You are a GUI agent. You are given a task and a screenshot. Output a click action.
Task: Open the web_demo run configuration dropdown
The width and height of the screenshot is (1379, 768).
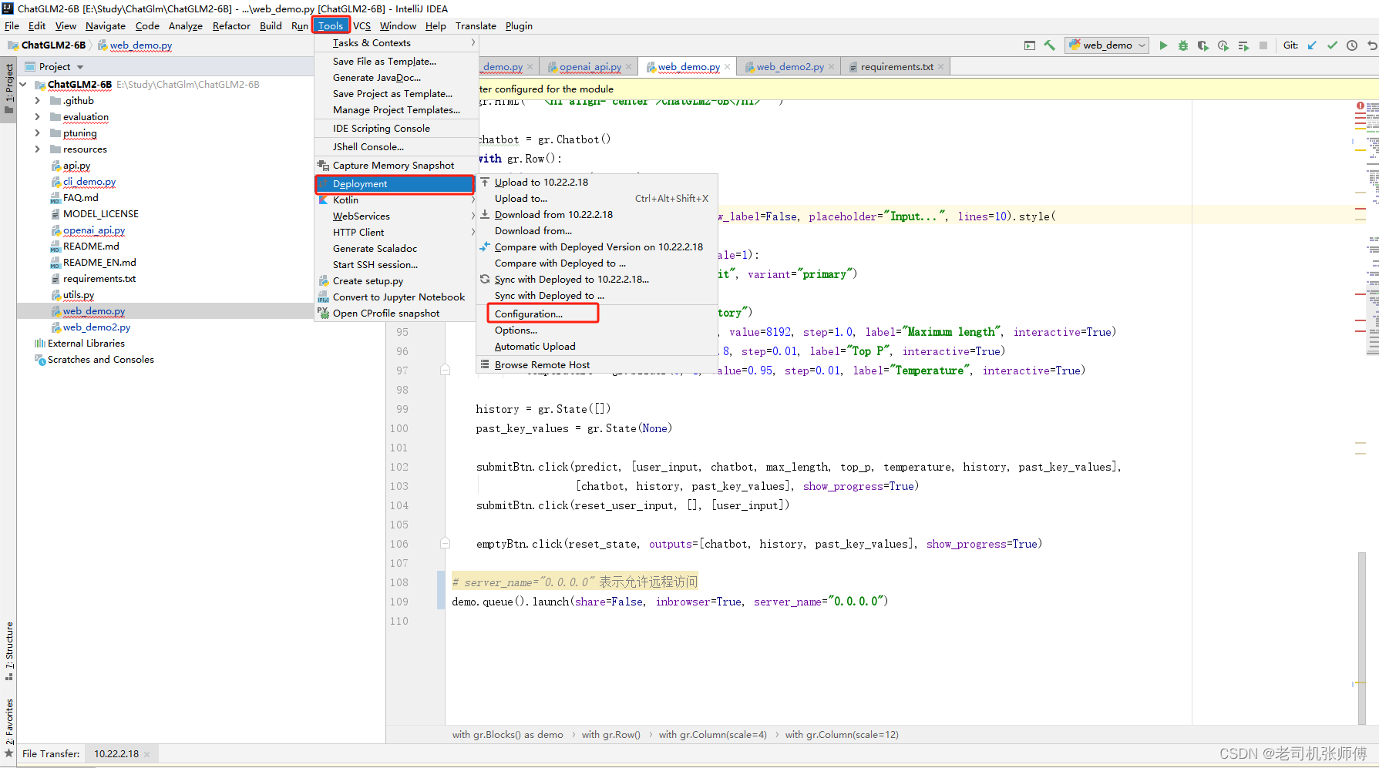click(x=1107, y=45)
